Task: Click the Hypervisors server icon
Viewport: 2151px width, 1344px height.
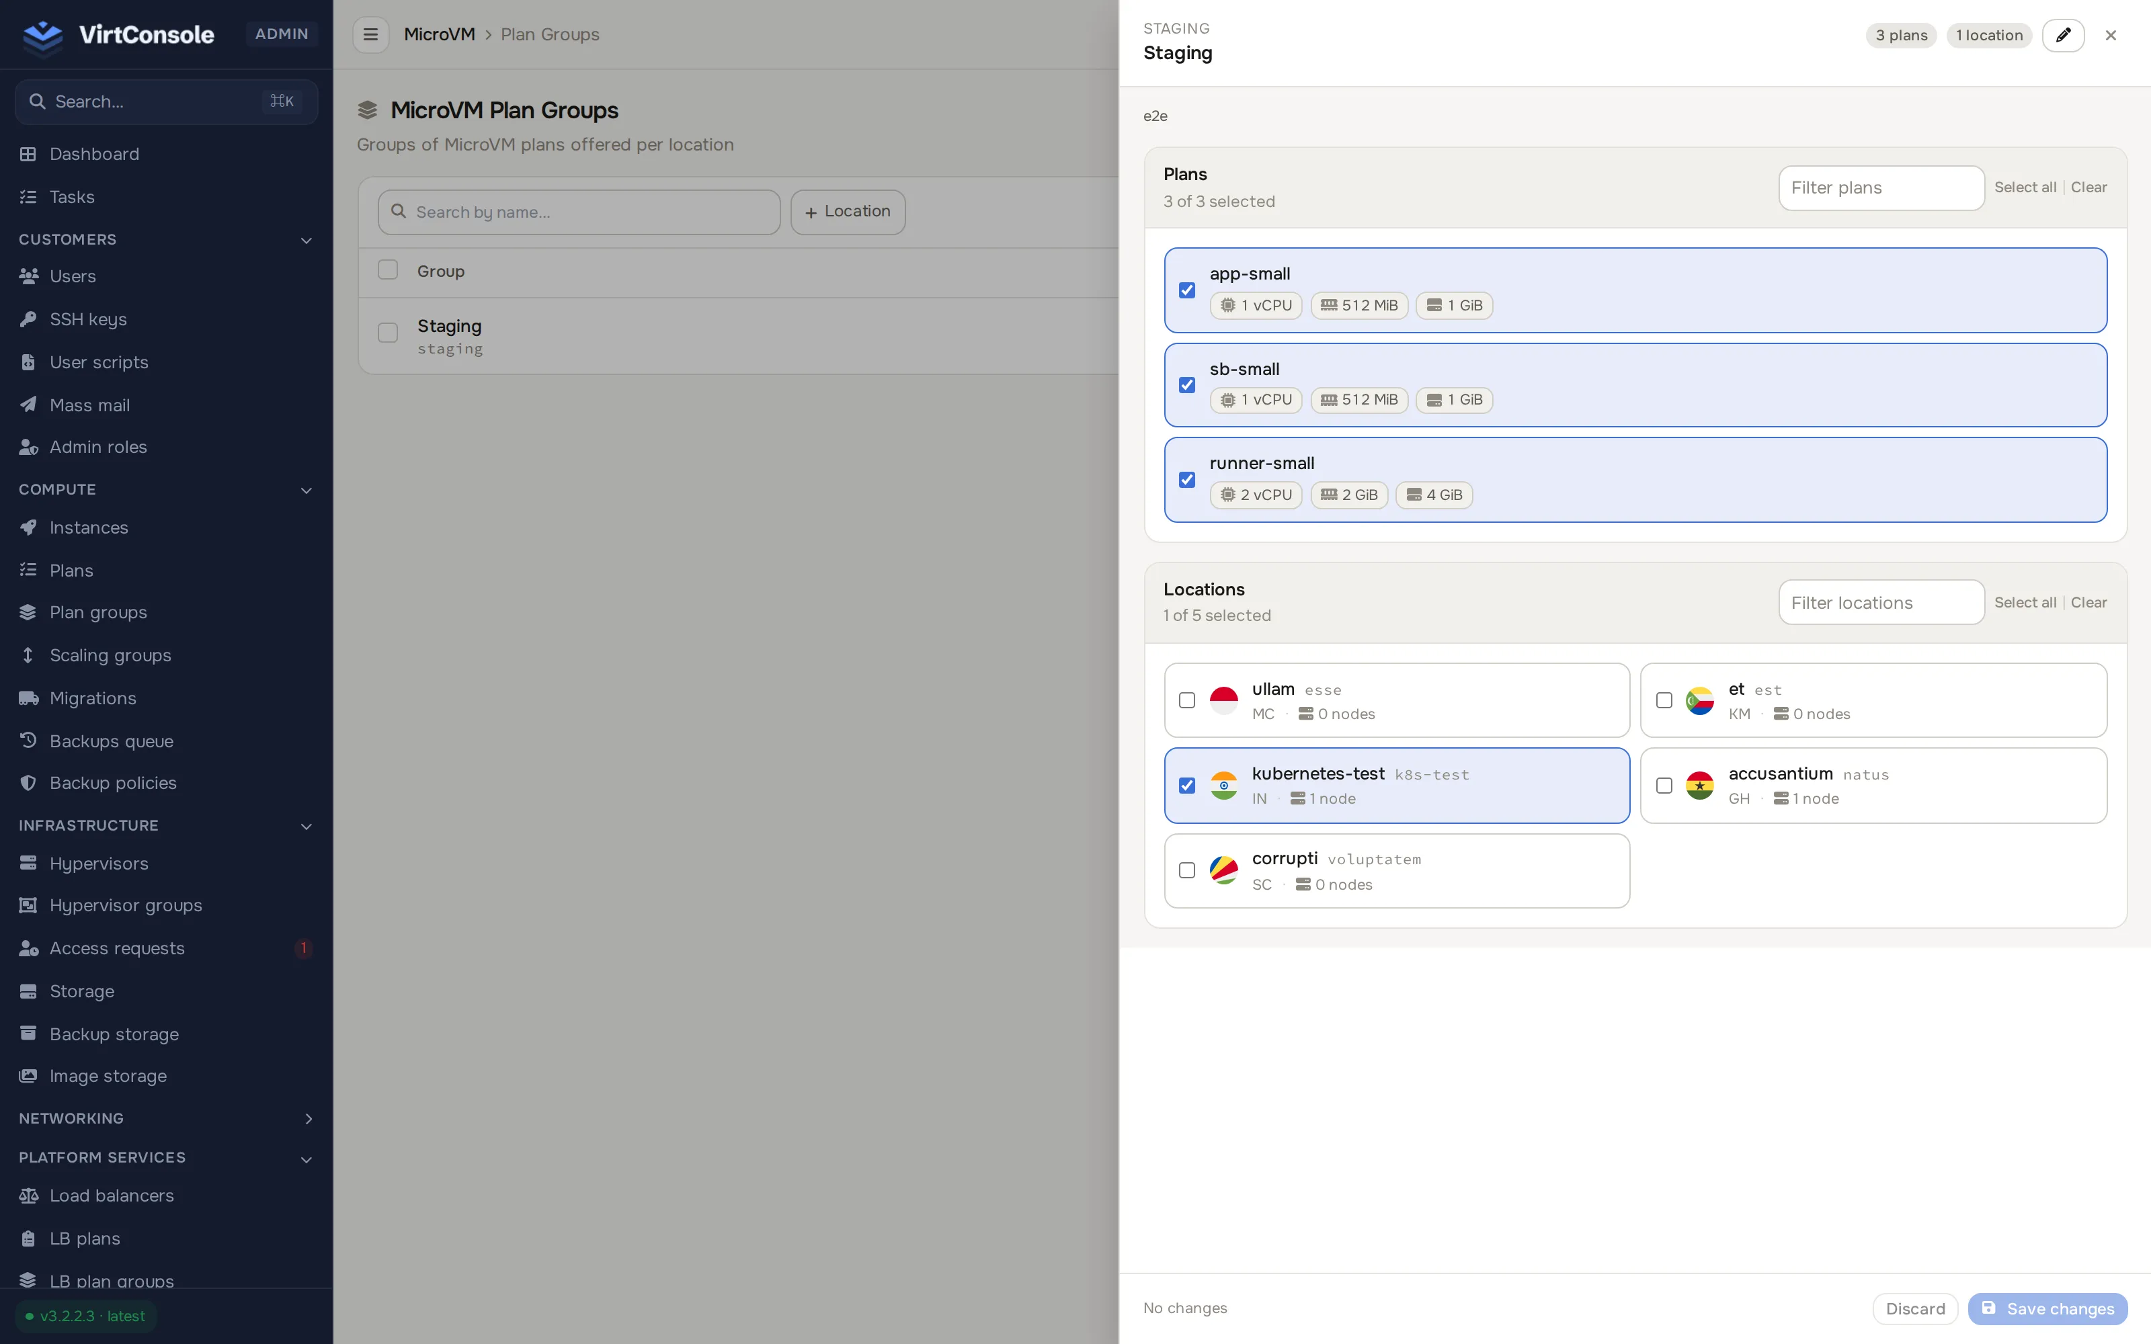Action: tap(28, 863)
